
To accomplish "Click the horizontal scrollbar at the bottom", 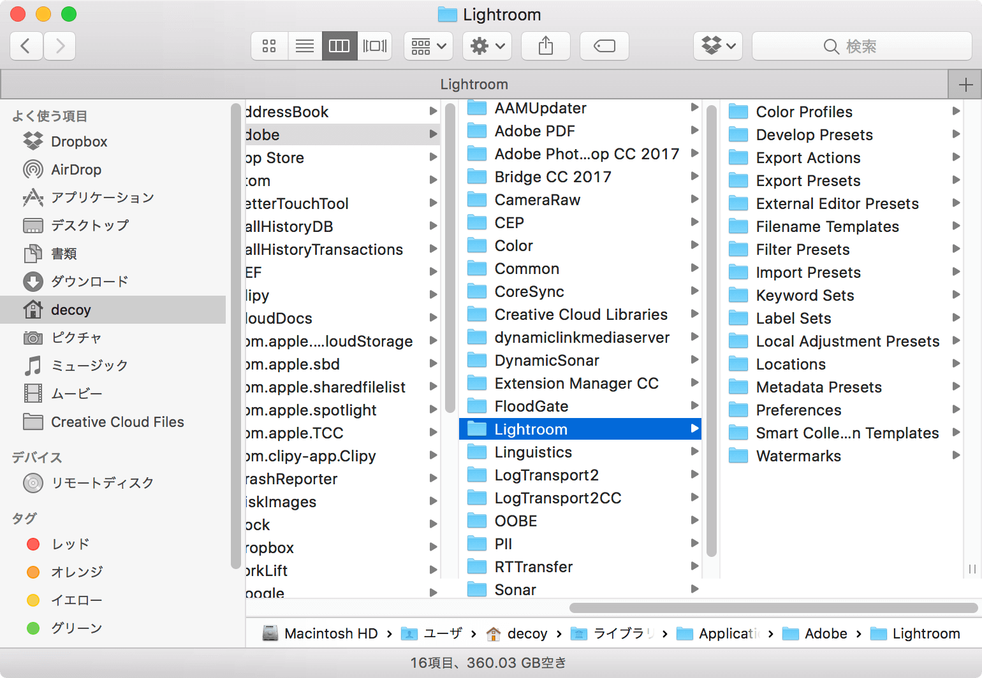I will coord(773,607).
